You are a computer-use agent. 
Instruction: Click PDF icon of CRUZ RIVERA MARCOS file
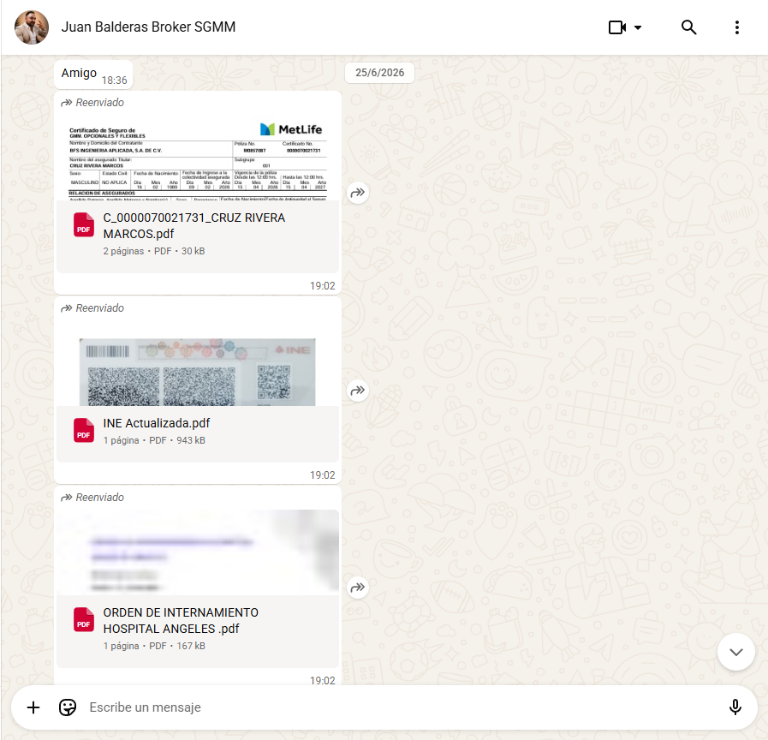pos(84,225)
